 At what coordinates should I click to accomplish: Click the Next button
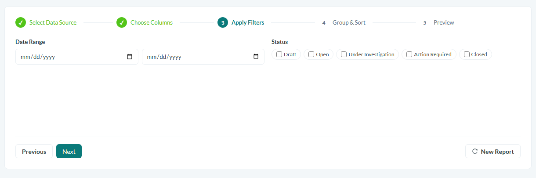point(69,151)
